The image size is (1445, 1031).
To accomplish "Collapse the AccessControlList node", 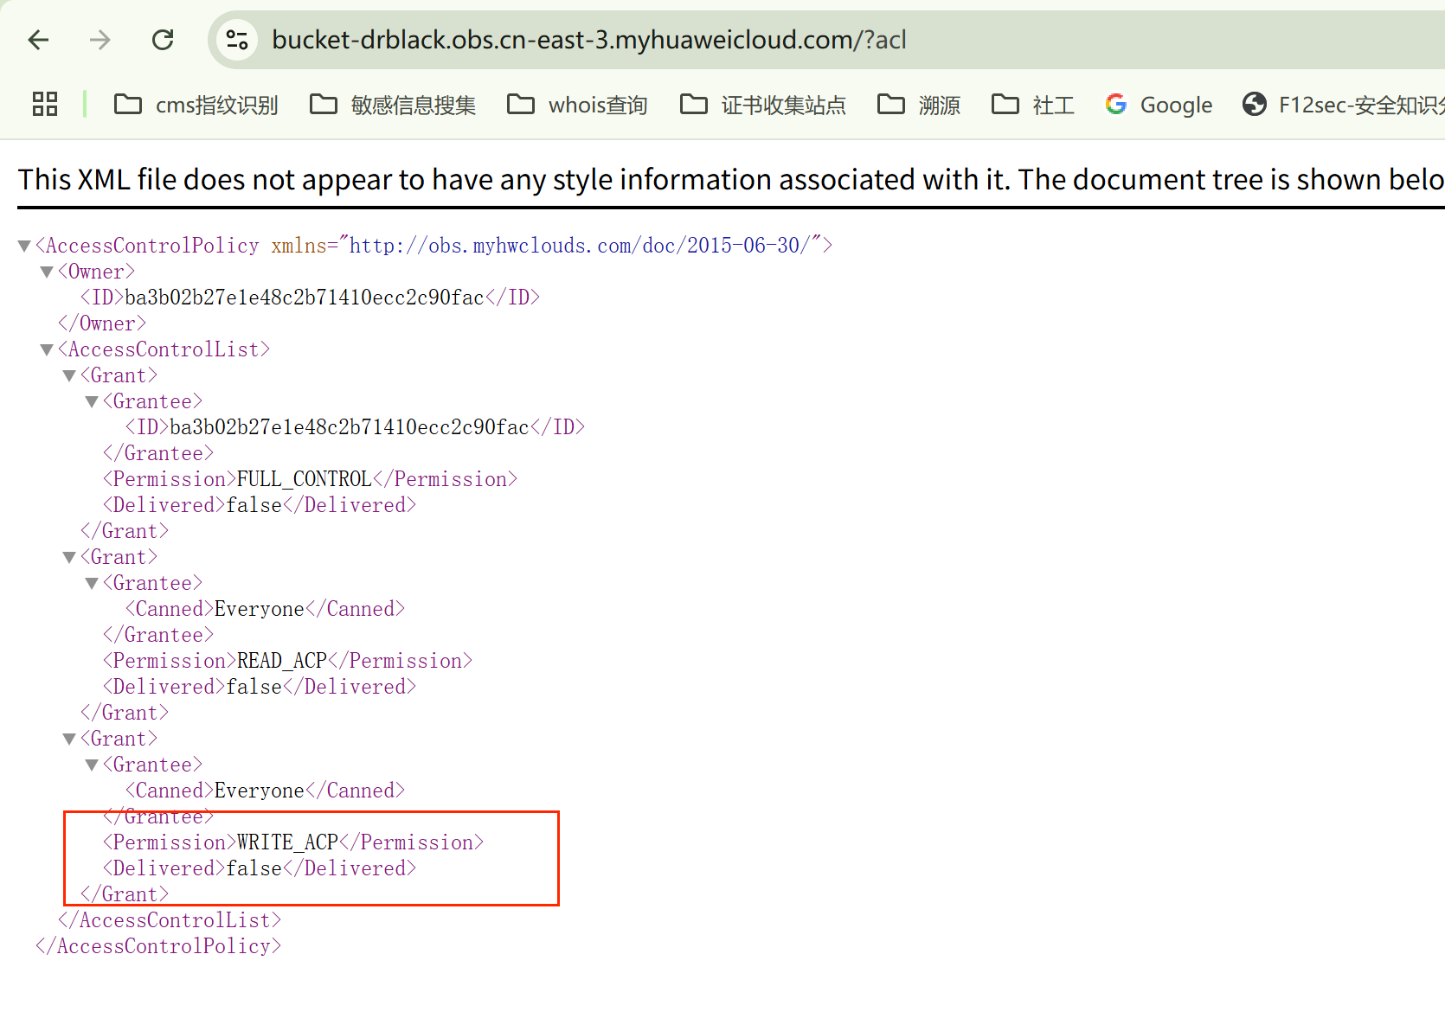I will click(x=47, y=350).
